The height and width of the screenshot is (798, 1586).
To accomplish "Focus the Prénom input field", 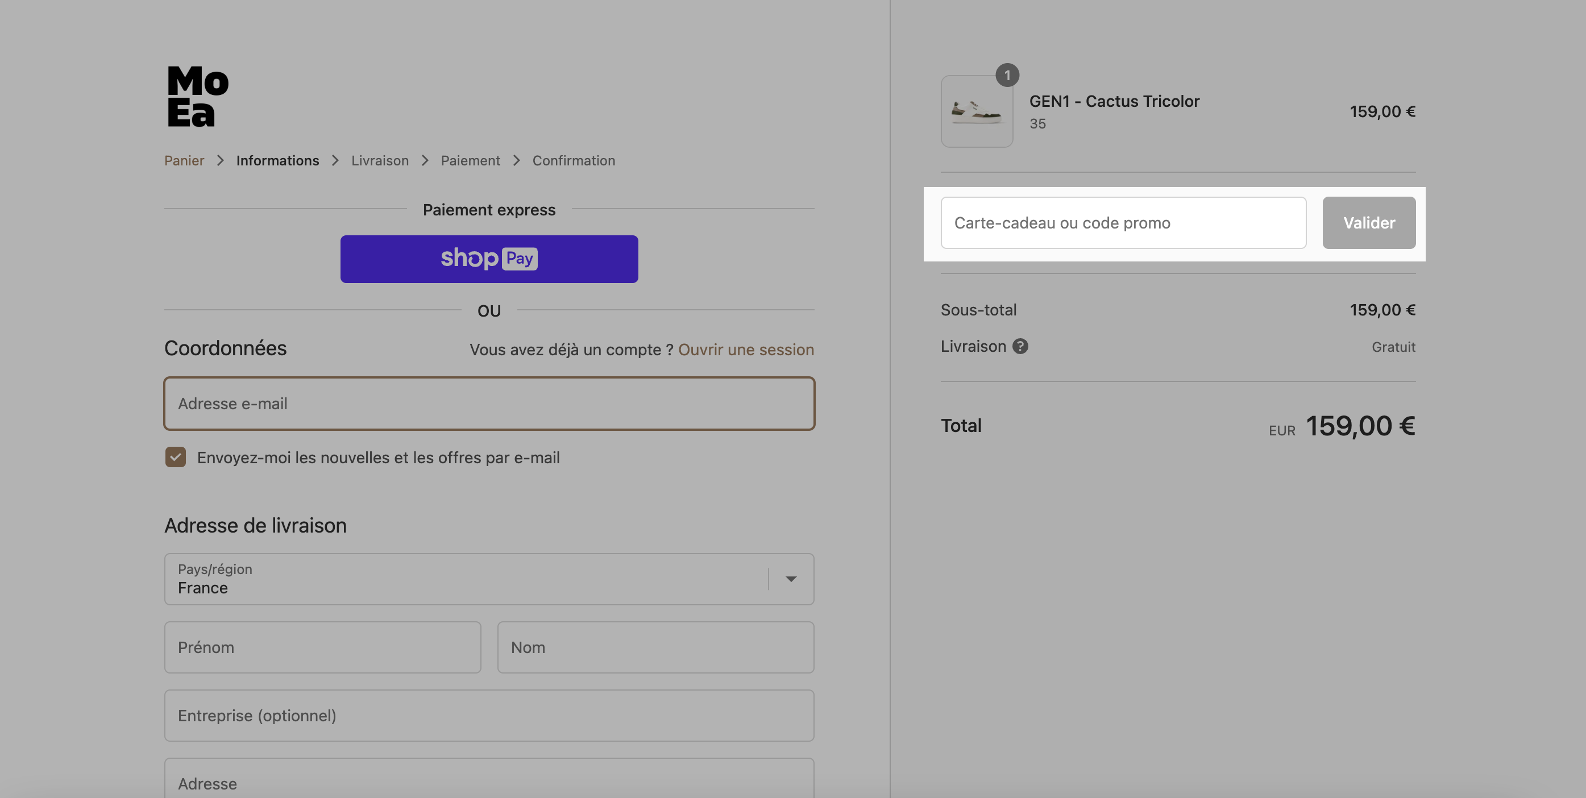I will click(x=323, y=647).
